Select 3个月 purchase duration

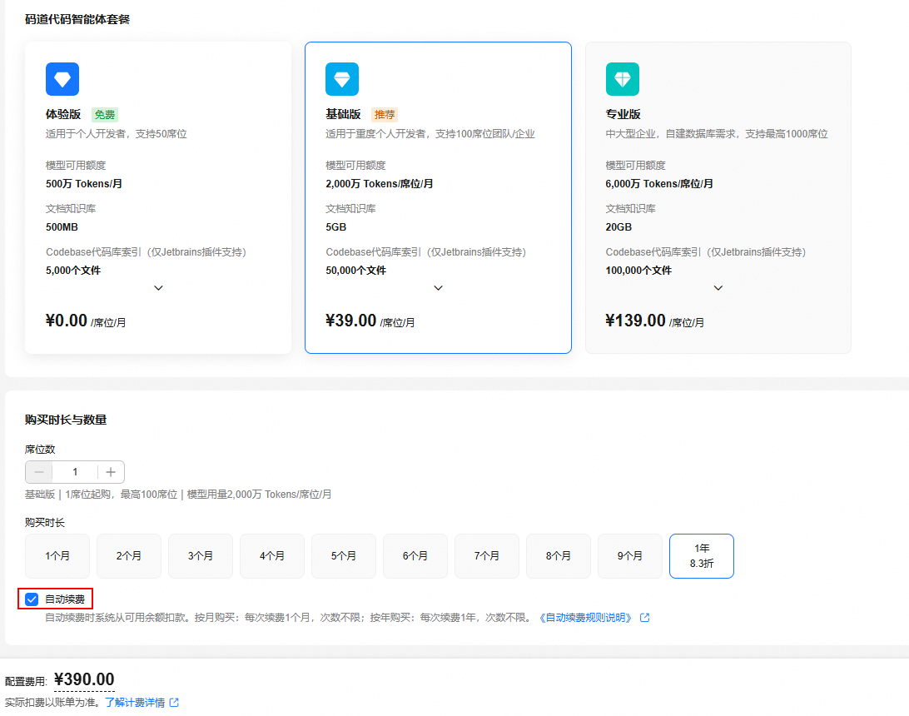click(x=201, y=556)
